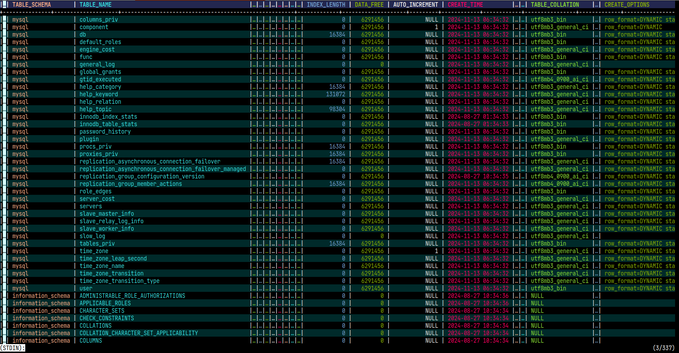Select the procs_priv table name
The height and width of the screenshot is (353, 679).
click(x=96, y=146)
